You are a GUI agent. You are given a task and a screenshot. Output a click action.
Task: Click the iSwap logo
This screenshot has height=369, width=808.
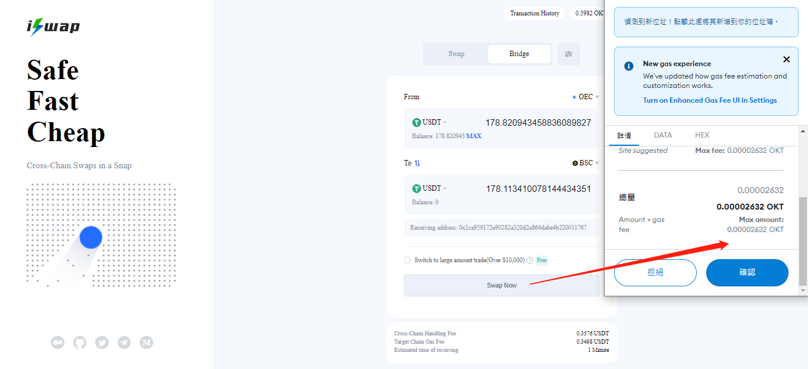53,27
